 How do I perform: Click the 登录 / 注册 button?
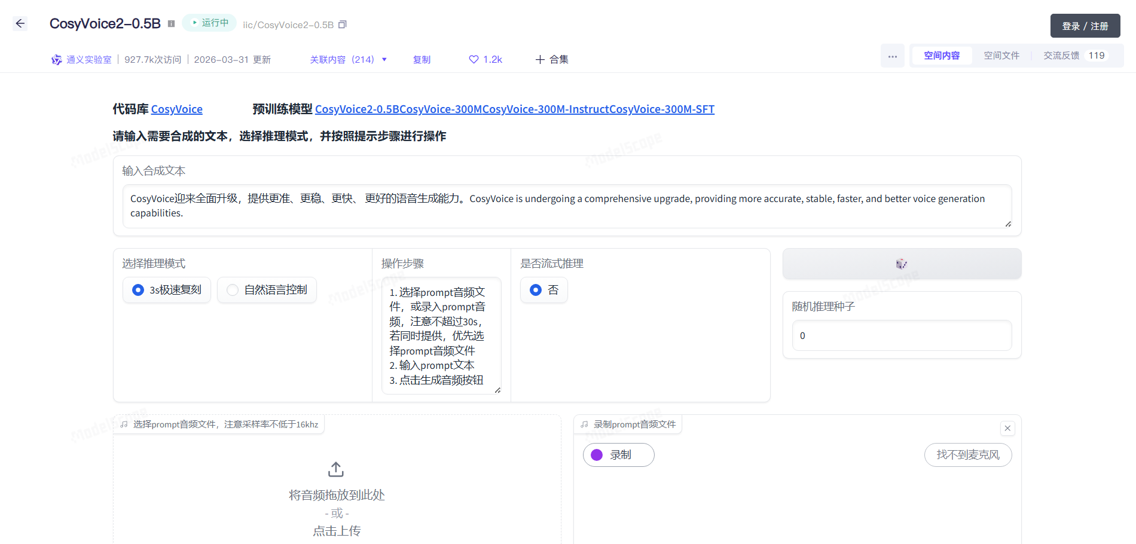point(1085,26)
